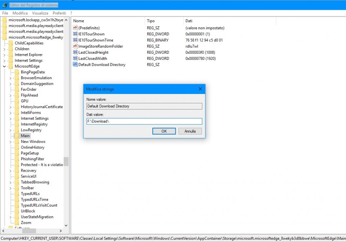Viewport: 346px width, 242px height.
Task: Expand the Toolbar tree node
Action: (x=10, y=188)
